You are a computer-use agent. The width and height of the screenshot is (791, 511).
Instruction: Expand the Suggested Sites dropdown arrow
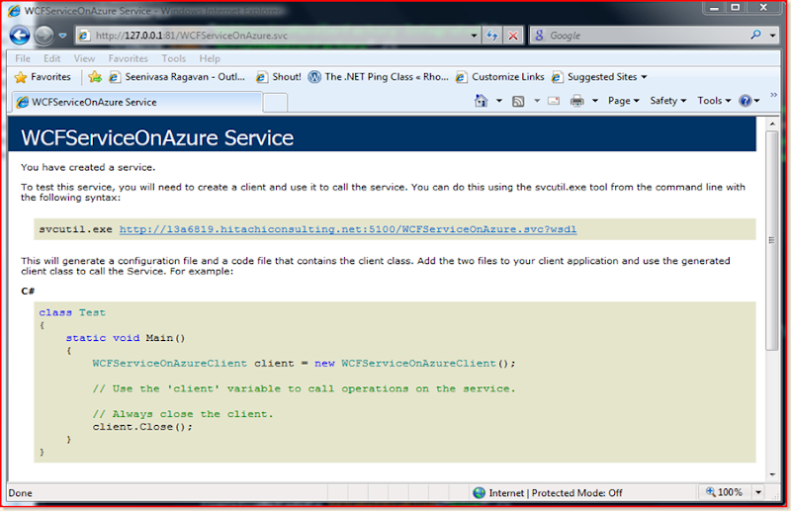click(x=645, y=77)
